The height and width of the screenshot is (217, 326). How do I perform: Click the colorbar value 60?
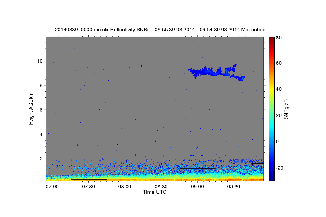278,63
